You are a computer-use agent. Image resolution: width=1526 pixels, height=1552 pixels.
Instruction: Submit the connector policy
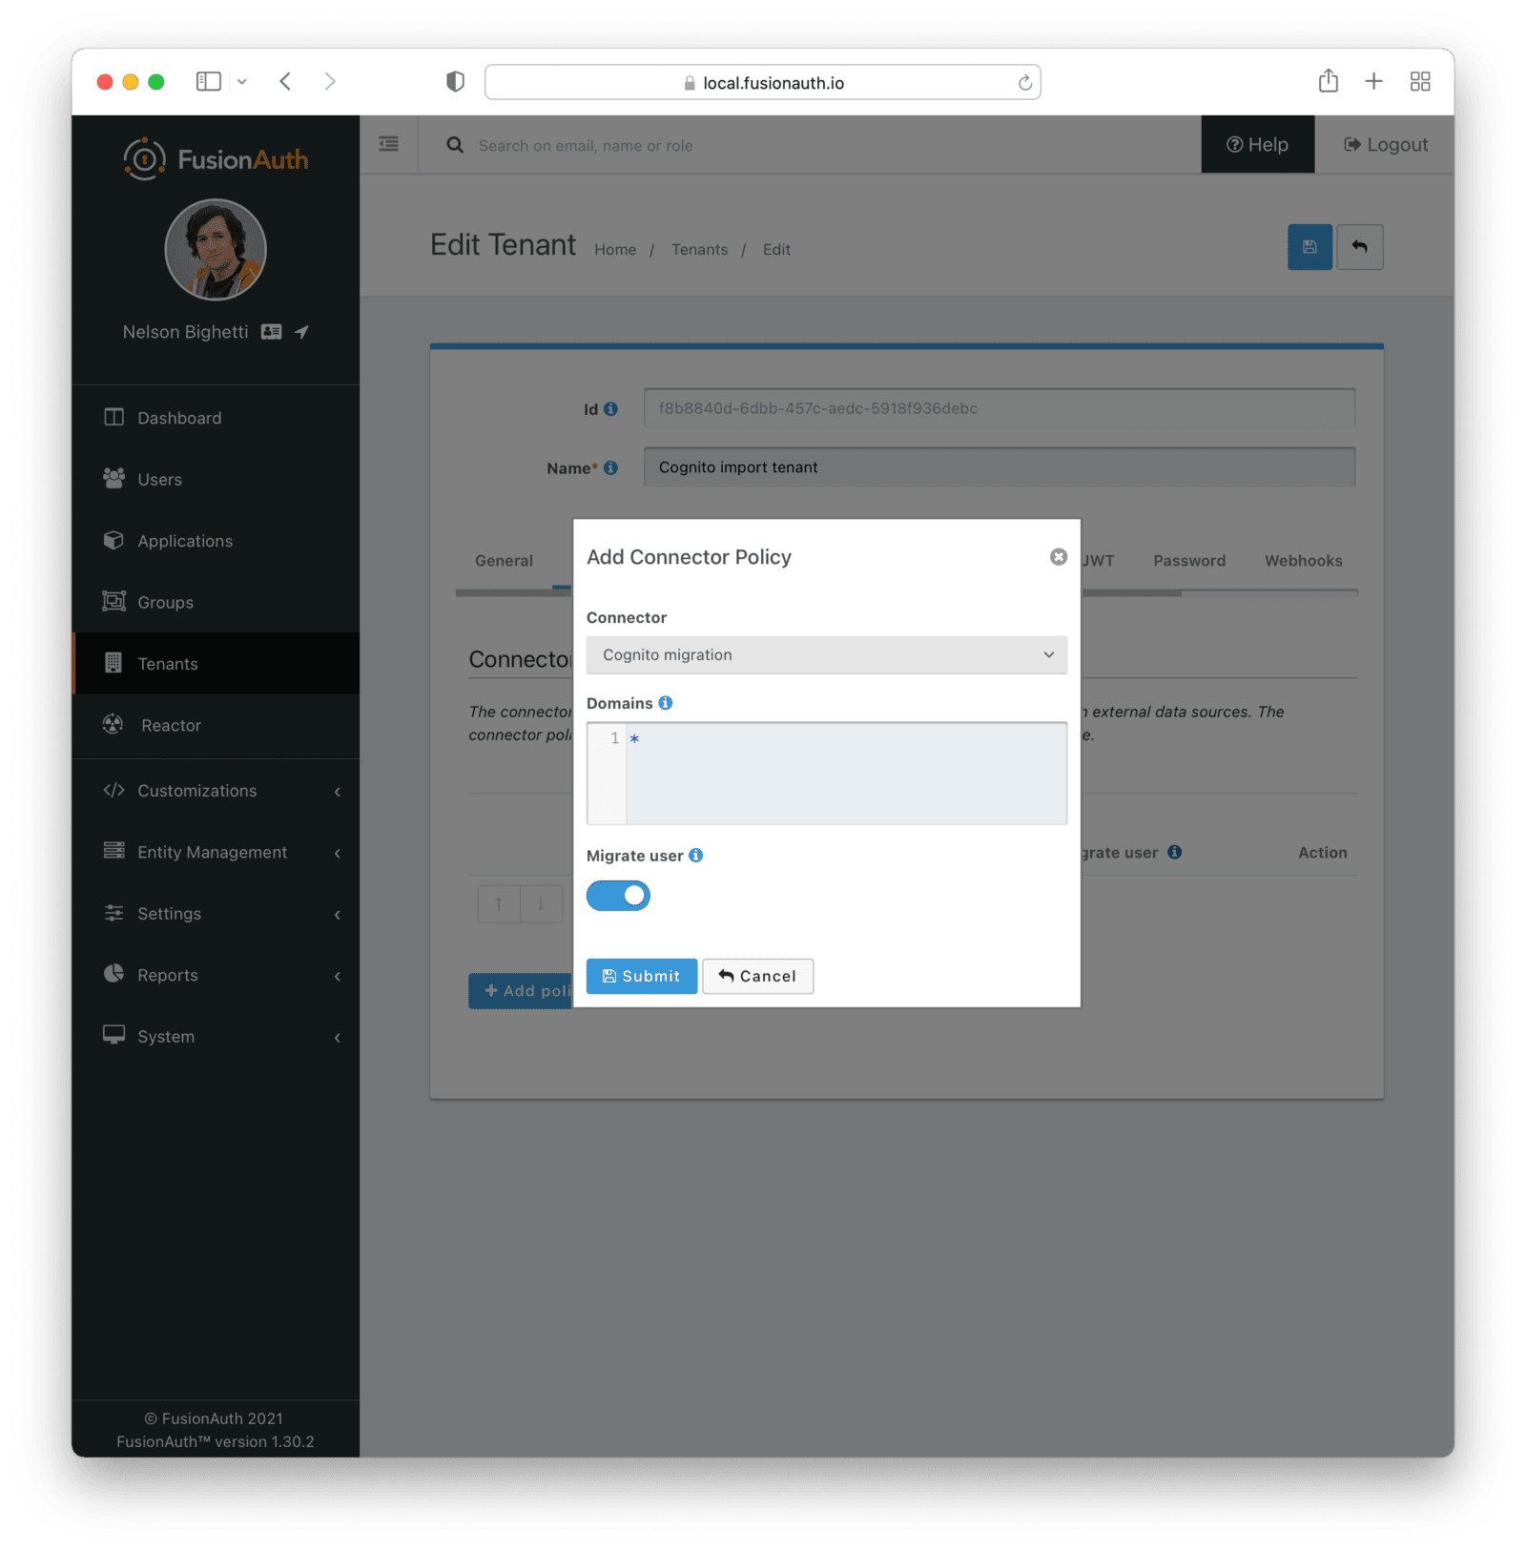(641, 976)
